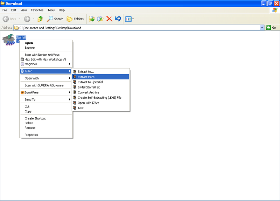
Task: Click the Copy To folder icon
Action: click(x=100, y=19)
